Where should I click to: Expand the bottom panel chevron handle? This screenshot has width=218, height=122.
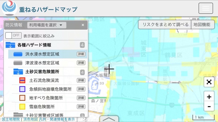pos(109,119)
